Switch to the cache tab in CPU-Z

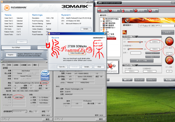9,65
